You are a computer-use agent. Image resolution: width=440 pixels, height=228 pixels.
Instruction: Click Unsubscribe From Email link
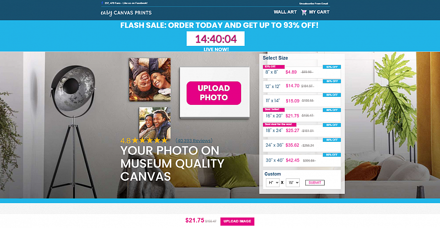click(313, 4)
